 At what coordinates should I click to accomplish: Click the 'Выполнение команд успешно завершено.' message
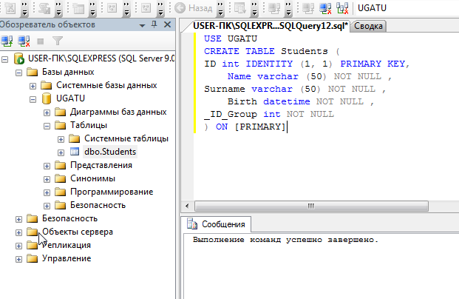pyautogui.click(x=285, y=240)
